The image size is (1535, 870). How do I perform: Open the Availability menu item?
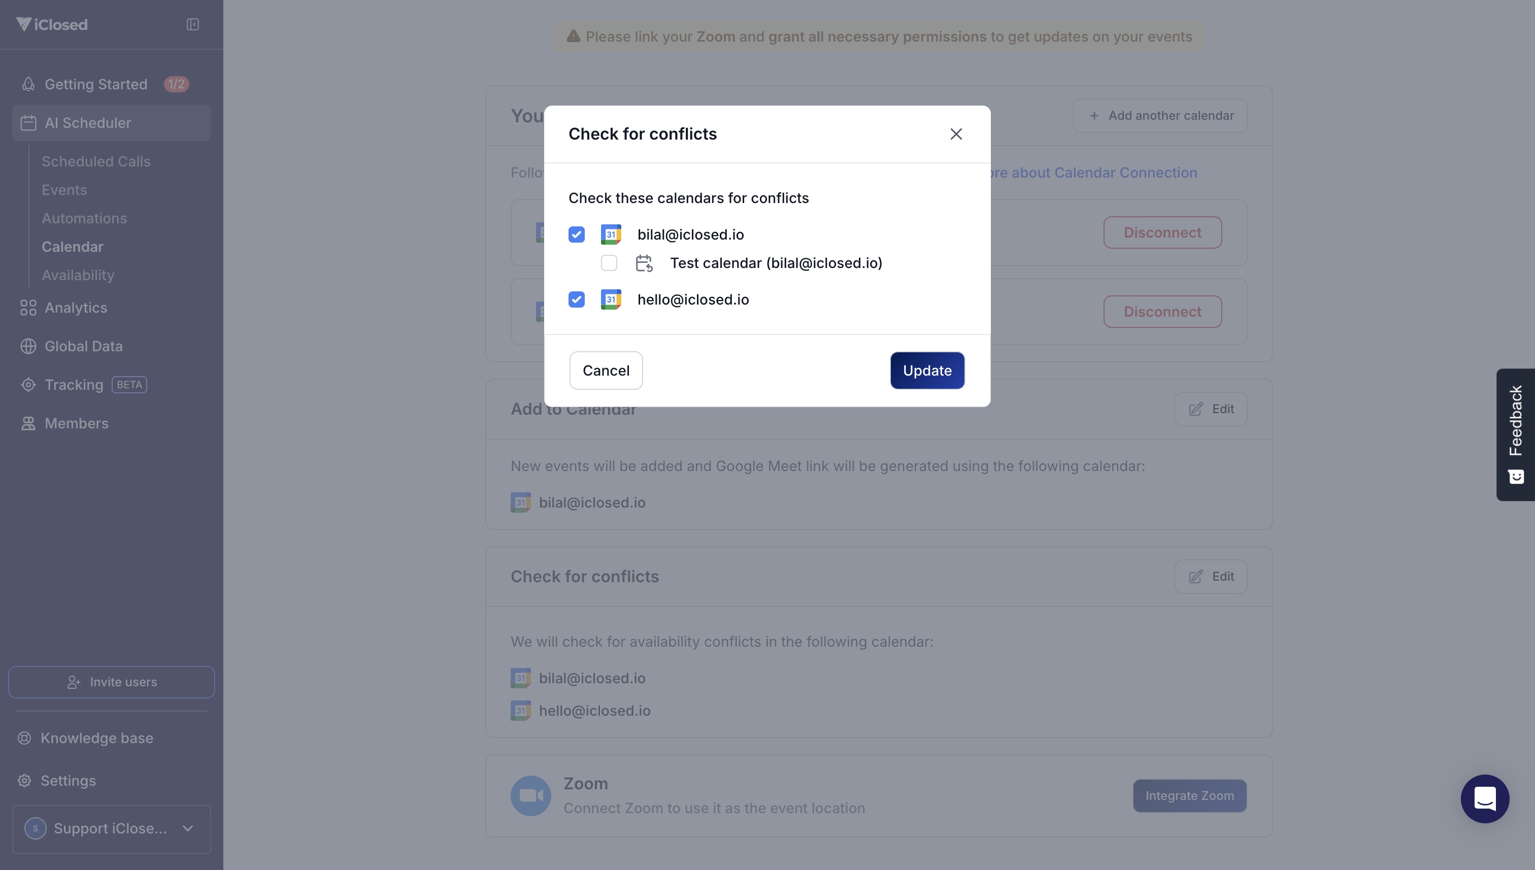click(78, 275)
